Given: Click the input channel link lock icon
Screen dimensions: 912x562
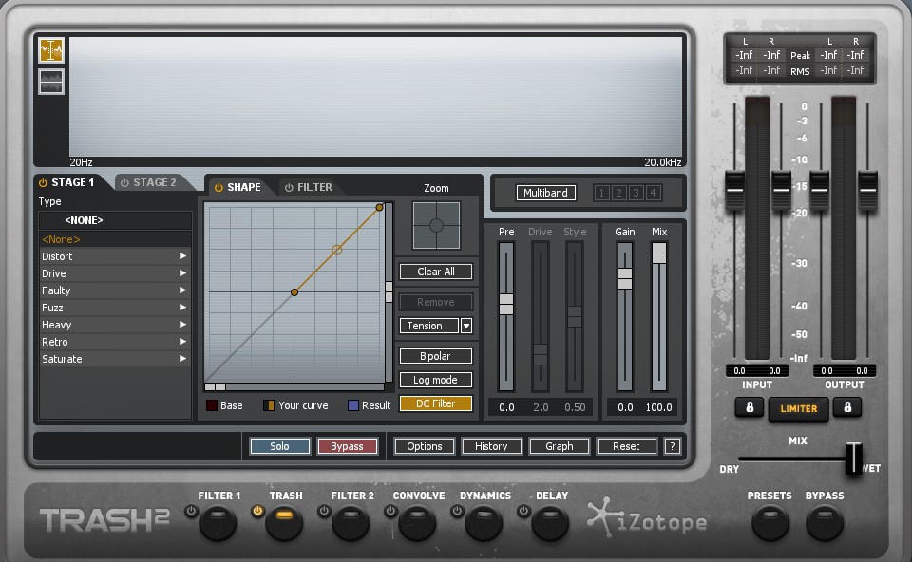Looking at the screenshot, I should [x=750, y=407].
